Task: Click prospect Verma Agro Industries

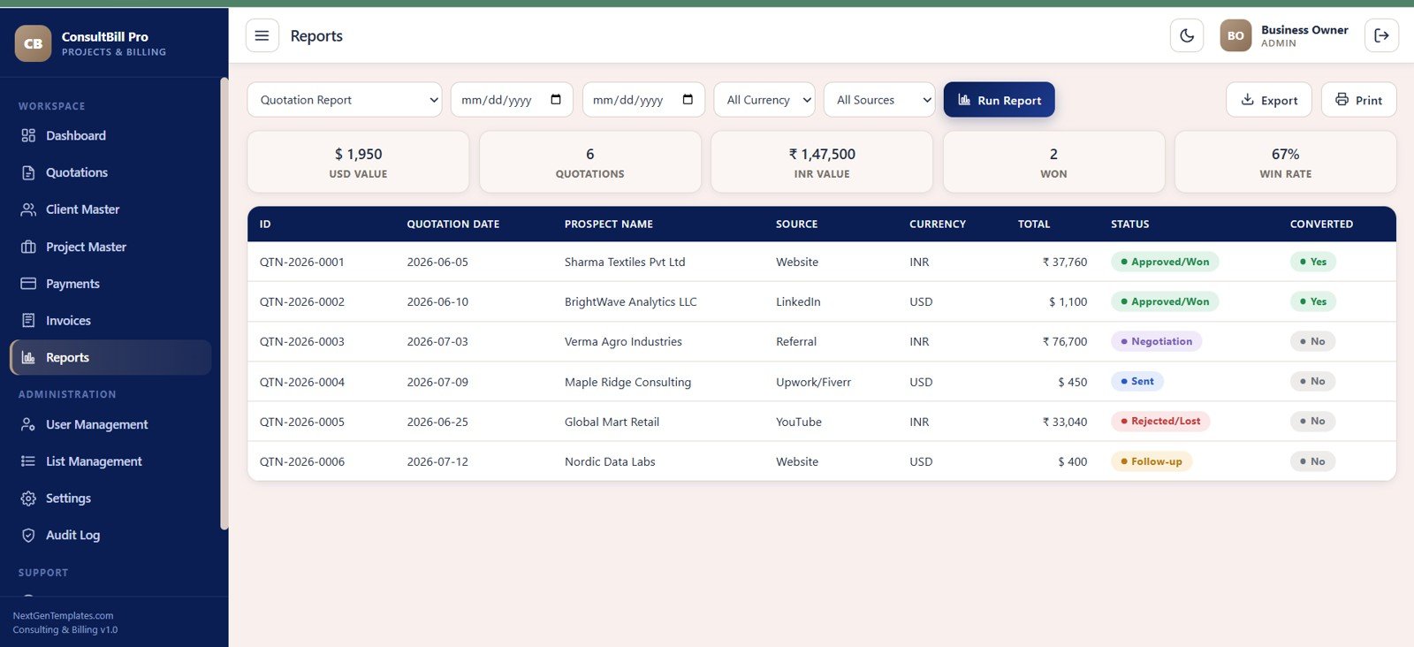Action: tap(623, 342)
